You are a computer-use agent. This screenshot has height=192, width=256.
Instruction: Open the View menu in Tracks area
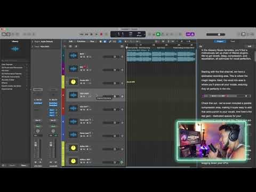point(92,42)
